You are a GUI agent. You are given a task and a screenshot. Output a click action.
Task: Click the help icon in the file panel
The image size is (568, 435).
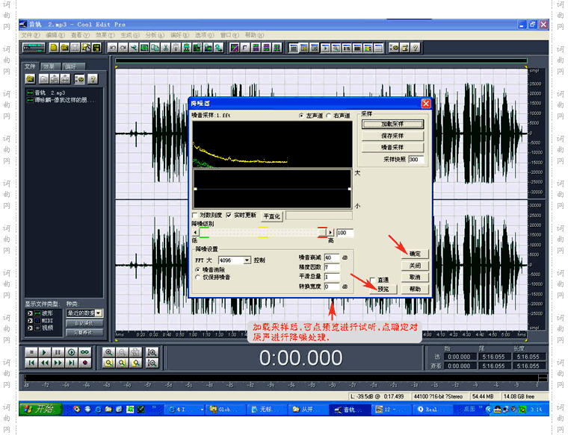point(93,79)
